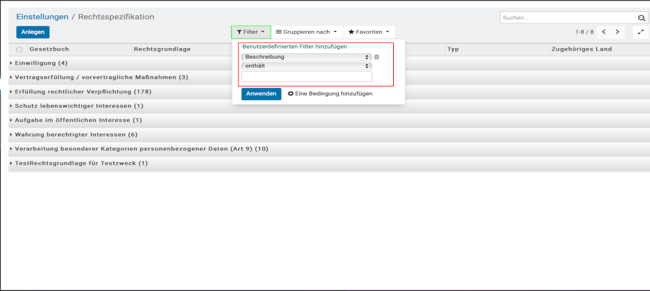Go to next page arrow
650x291 pixels.
coord(617,32)
